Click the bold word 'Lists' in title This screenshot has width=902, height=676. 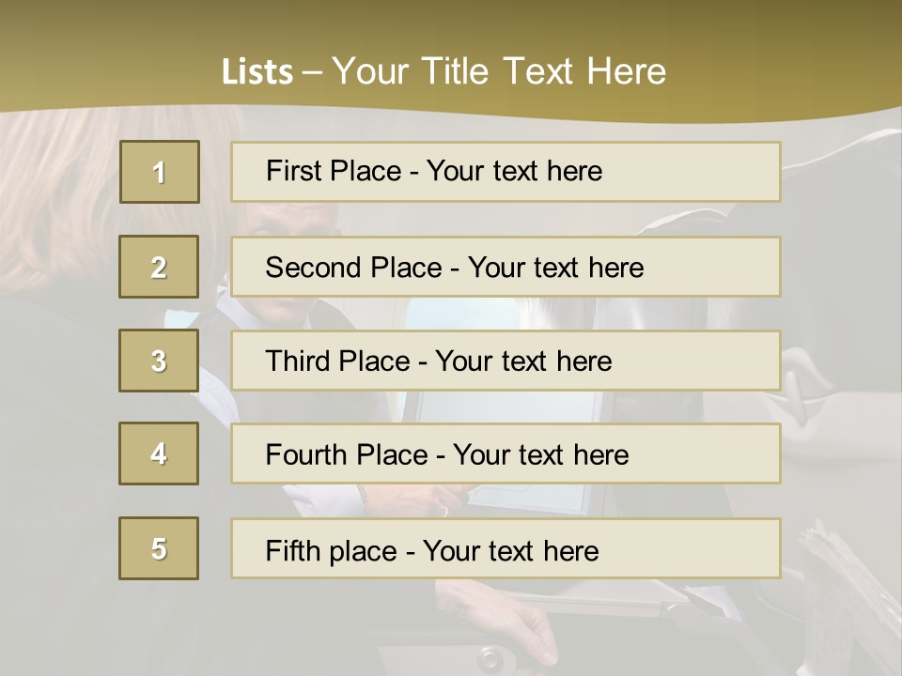point(257,72)
